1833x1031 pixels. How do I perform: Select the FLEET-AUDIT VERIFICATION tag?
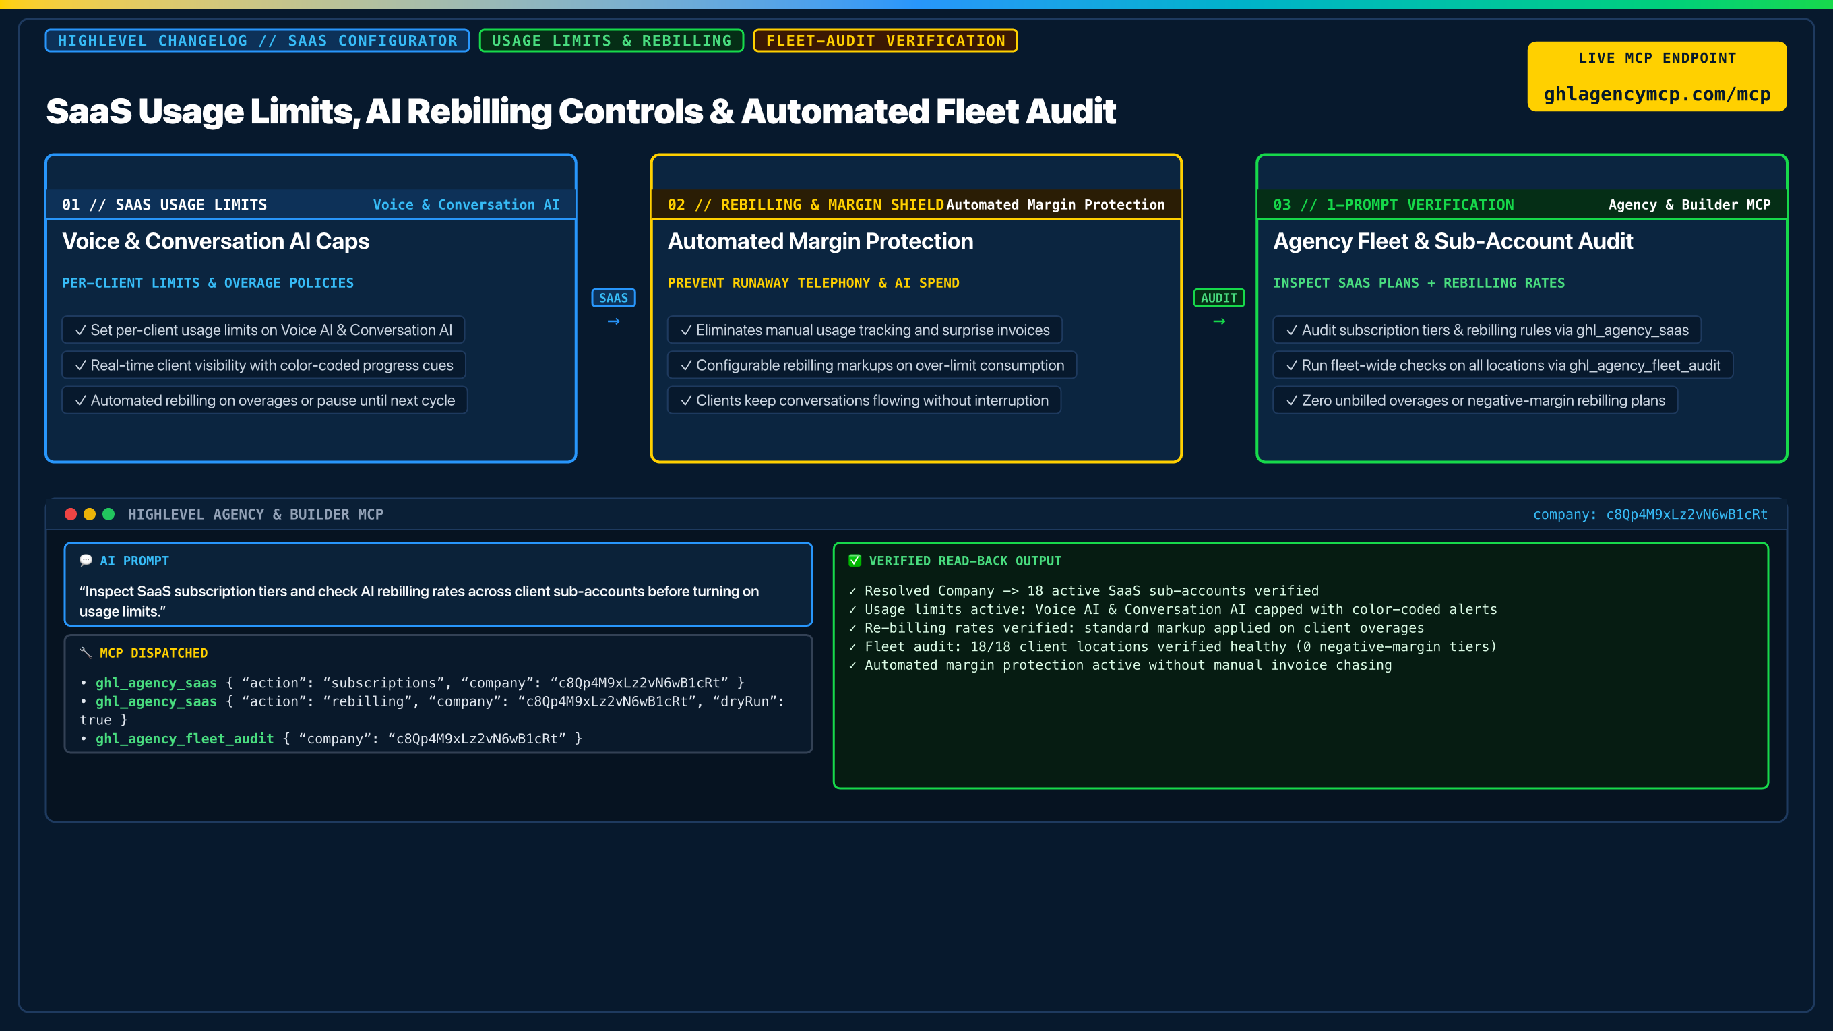pyautogui.click(x=886, y=40)
